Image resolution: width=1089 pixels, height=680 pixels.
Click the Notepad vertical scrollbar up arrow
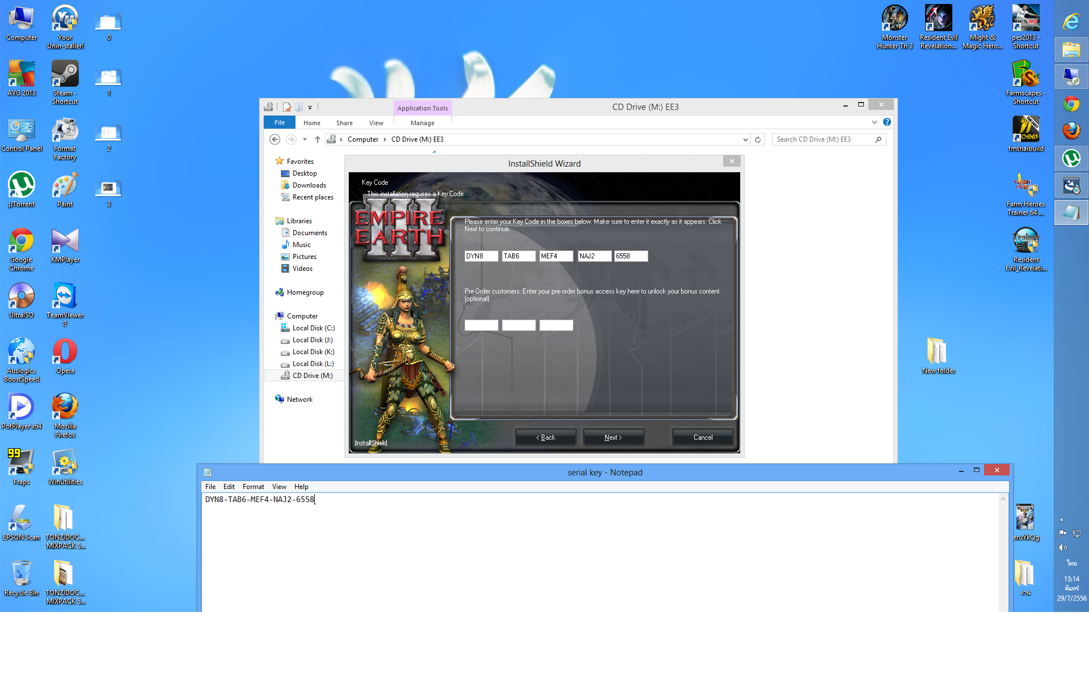click(x=1003, y=499)
